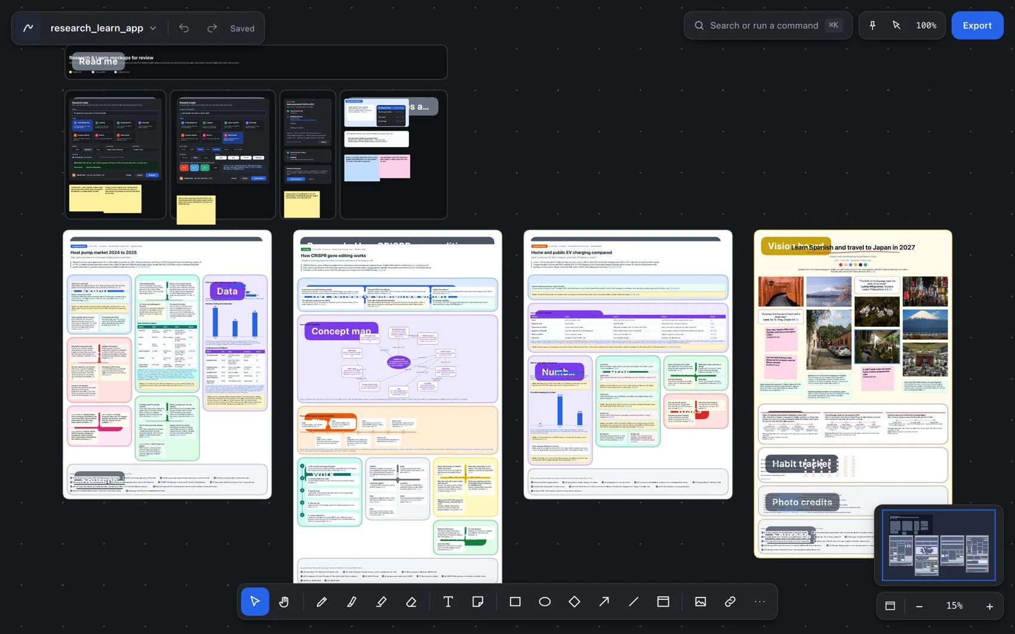This screenshot has width=1015, height=634.
Task: Open more tools ellipsis menu
Action: pyautogui.click(x=759, y=601)
